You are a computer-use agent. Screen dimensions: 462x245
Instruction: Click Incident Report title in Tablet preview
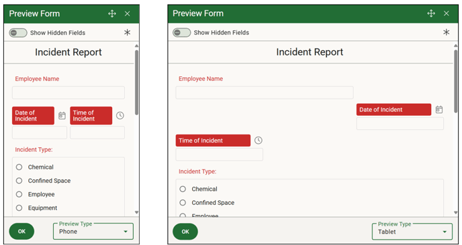pos(310,52)
